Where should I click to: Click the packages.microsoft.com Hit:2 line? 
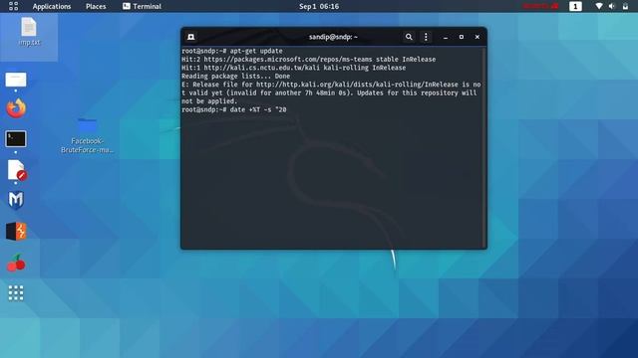[x=308, y=60]
